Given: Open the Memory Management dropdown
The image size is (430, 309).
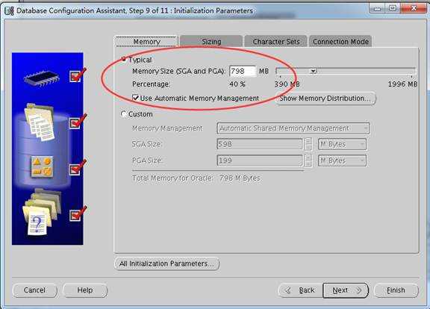Looking at the screenshot, I should [293, 128].
